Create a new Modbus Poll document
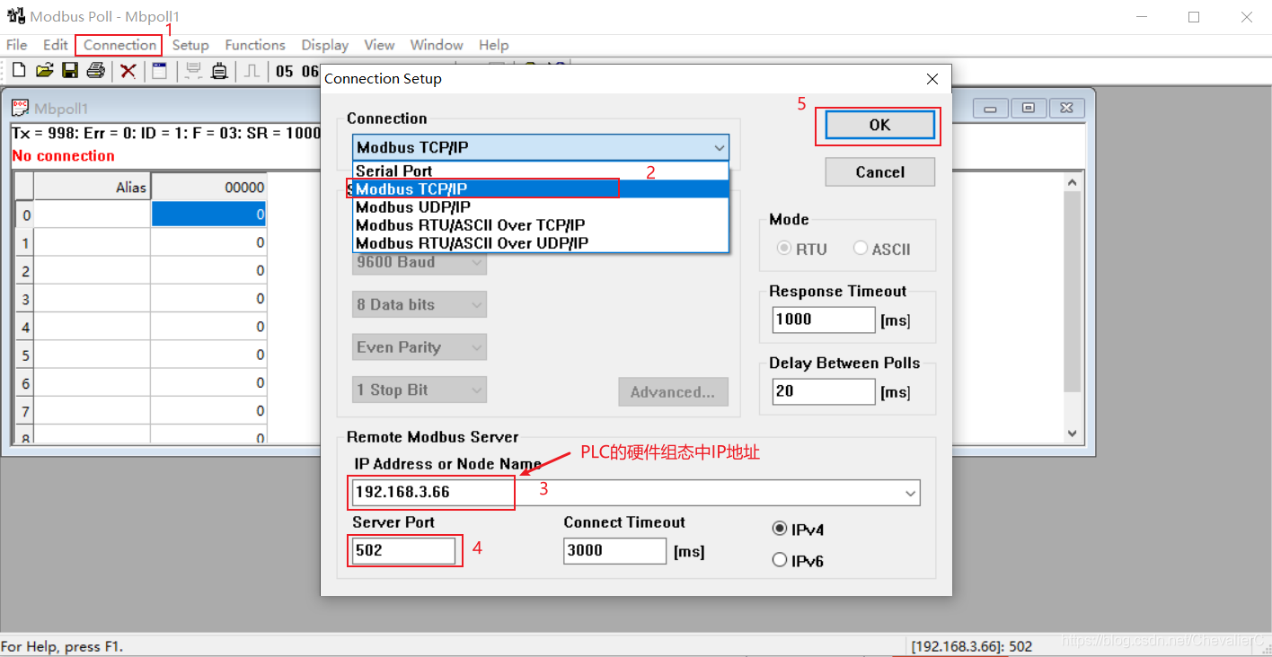1272x657 pixels. click(18, 71)
